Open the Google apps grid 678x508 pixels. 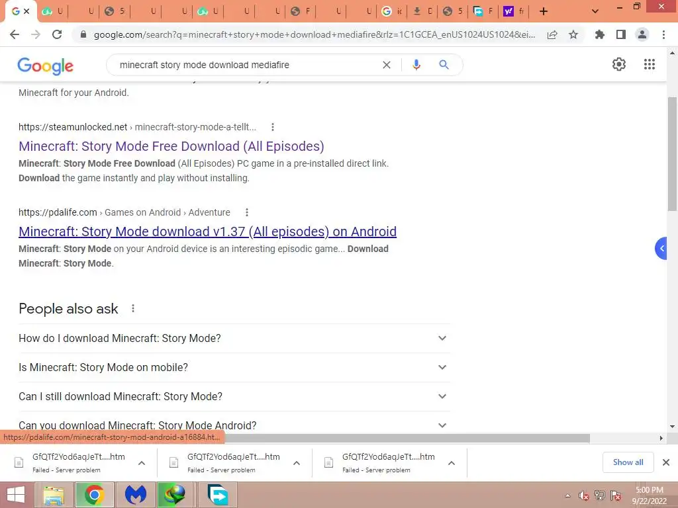pyautogui.click(x=649, y=64)
